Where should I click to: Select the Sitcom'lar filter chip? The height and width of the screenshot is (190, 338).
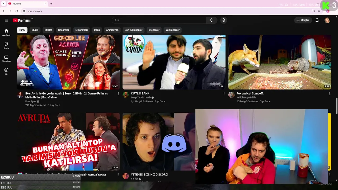point(64,30)
